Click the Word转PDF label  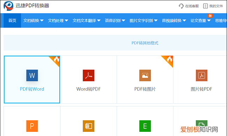tap(88, 89)
